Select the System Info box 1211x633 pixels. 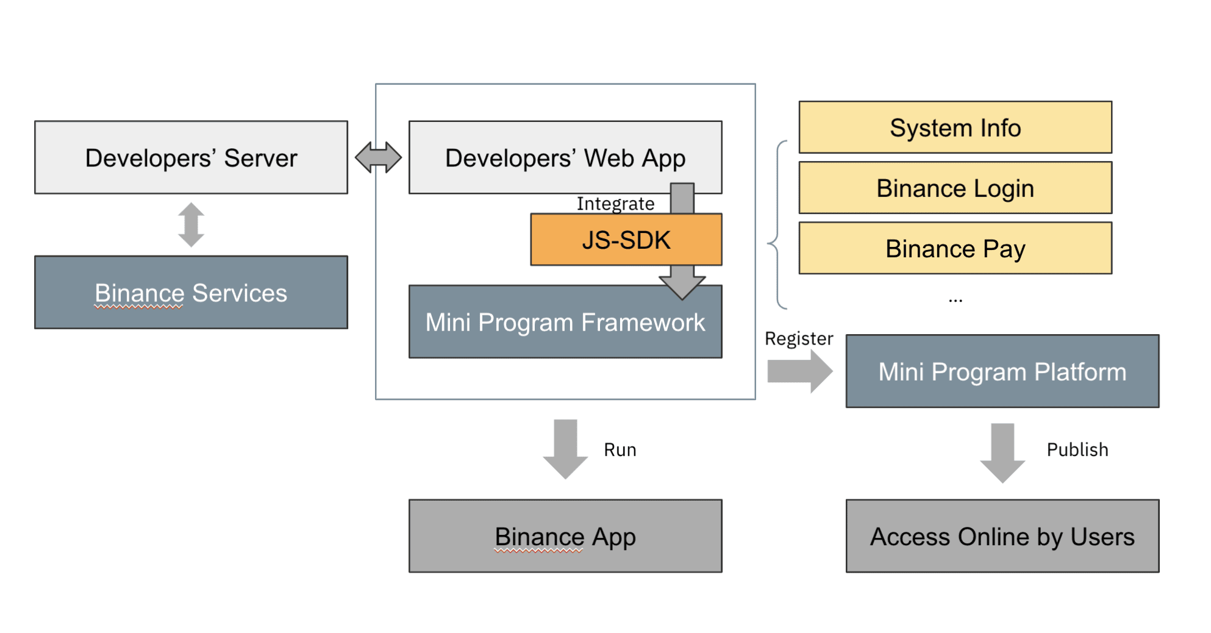coord(956,127)
